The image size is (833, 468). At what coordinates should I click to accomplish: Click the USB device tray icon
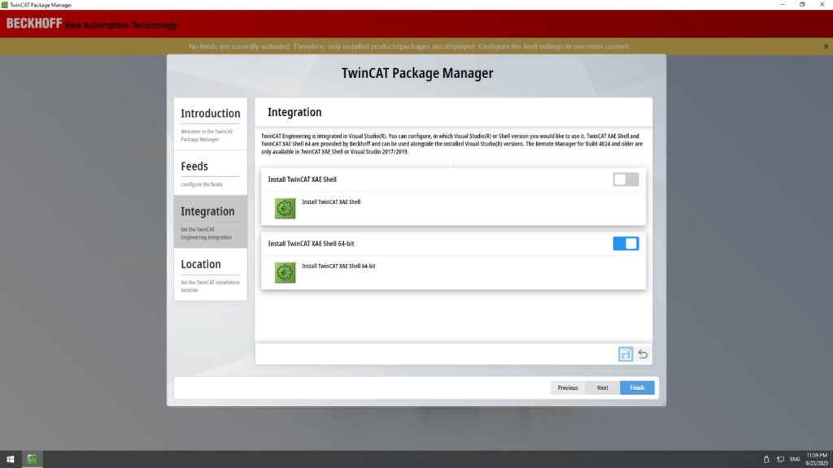coord(766,459)
